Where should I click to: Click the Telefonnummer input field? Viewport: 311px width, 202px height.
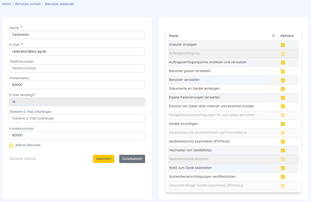click(x=77, y=68)
